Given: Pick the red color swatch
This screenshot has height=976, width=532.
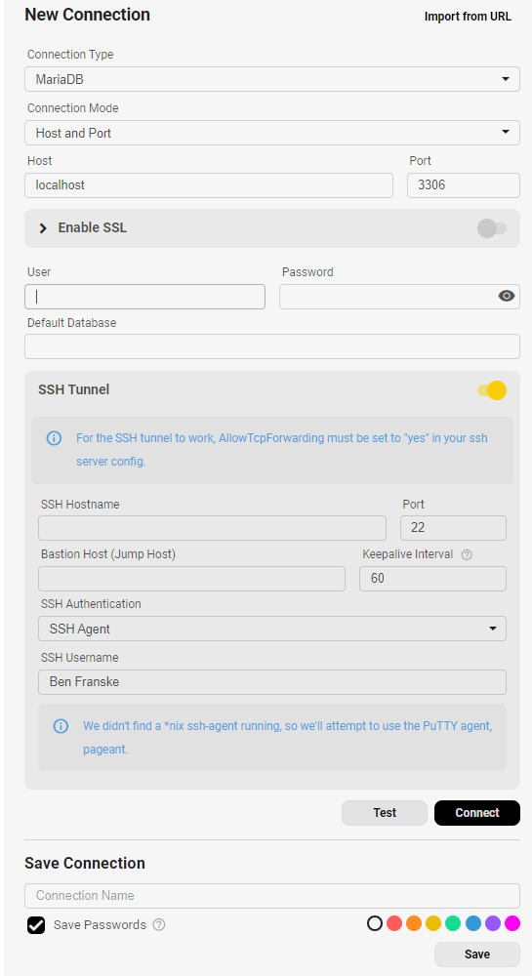Looking at the screenshot, I should [x=393, y=923].
